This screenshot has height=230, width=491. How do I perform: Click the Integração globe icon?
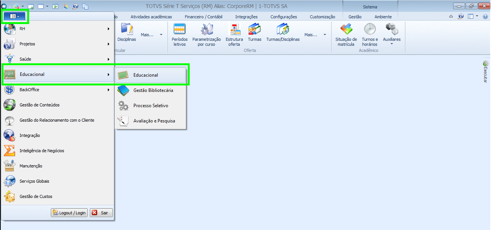10,136
